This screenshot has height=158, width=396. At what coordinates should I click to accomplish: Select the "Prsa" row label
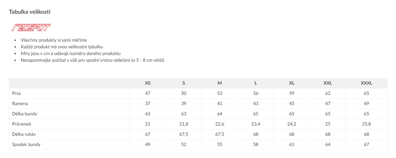[x=17, y=93]
